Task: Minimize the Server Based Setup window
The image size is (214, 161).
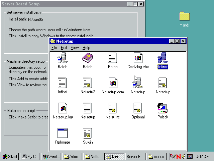Action: point(130,4)
